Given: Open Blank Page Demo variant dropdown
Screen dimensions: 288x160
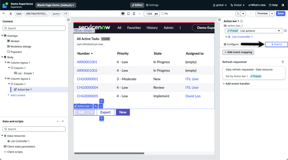Looking at the screenshot, I should click(x=56, y=5).
